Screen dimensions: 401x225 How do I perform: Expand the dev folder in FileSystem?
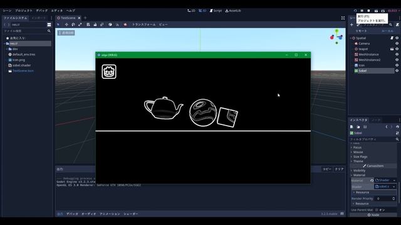coord(7,49)
